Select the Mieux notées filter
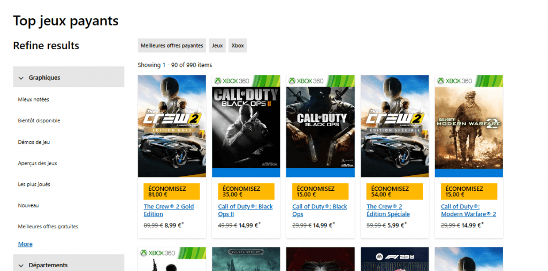Image resolution: width=548 pixels, height=271 pixels. point(34,99)
